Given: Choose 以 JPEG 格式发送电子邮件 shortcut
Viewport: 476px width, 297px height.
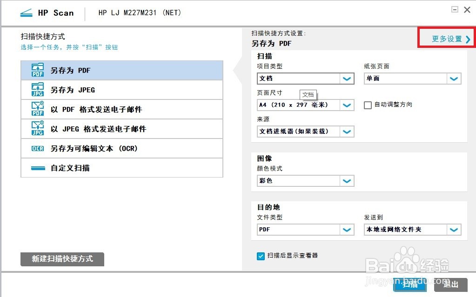Looking at the screenshot, I should click(x=122, y=129).
